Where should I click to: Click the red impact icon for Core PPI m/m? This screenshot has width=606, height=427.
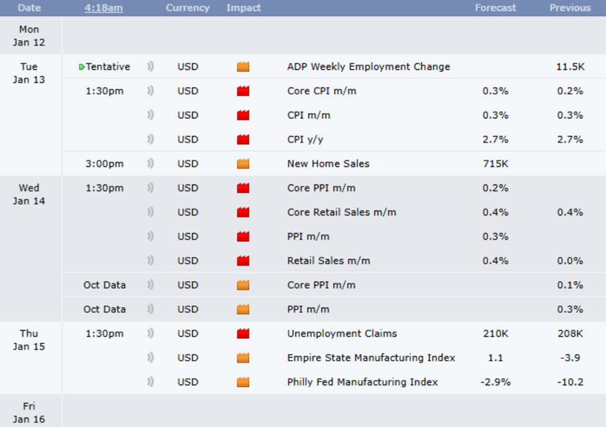(x=242, y=188)
